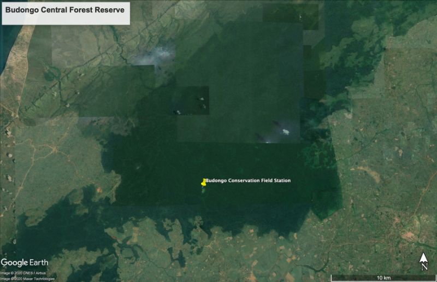Screen dimensions: 437x282
Task: Click the north arrow compass indicator
Action: point(424,262)
